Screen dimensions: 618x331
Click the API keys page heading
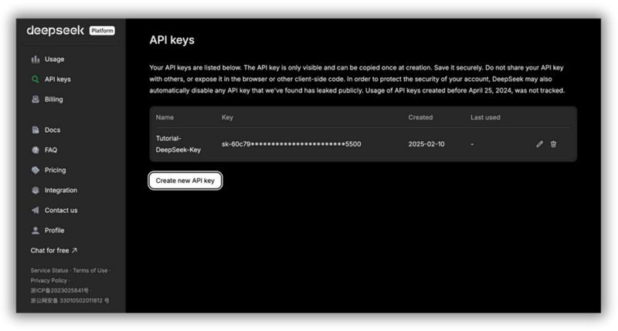click(171, 40)
